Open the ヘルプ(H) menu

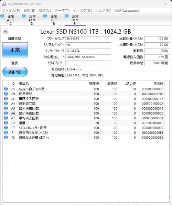(103, 10)
